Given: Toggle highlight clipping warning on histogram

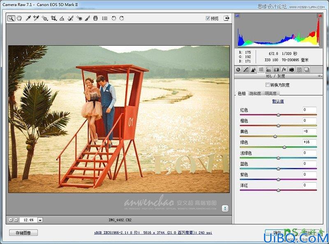Looking at the screenshot, I should tap(320, 15).
